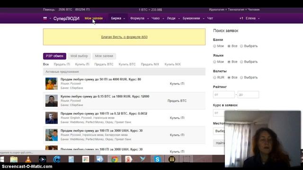Viewport: 303px width, 170px height.
Task: Open offer Куплю любую сумму до 0.15 BTC
Action: tap(105, 96)
